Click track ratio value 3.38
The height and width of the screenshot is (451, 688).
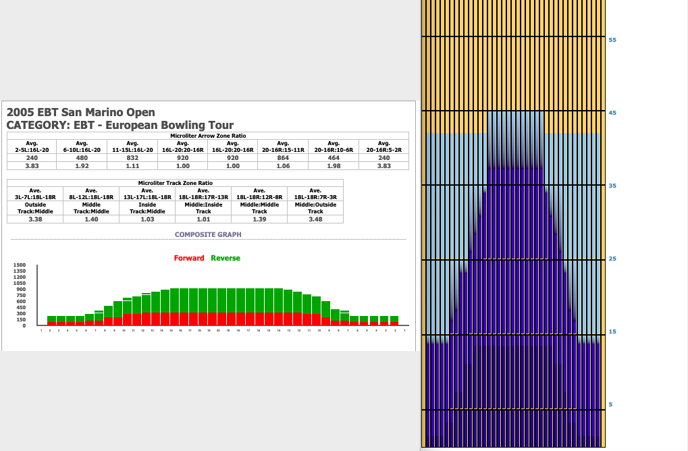pos(35,219)
